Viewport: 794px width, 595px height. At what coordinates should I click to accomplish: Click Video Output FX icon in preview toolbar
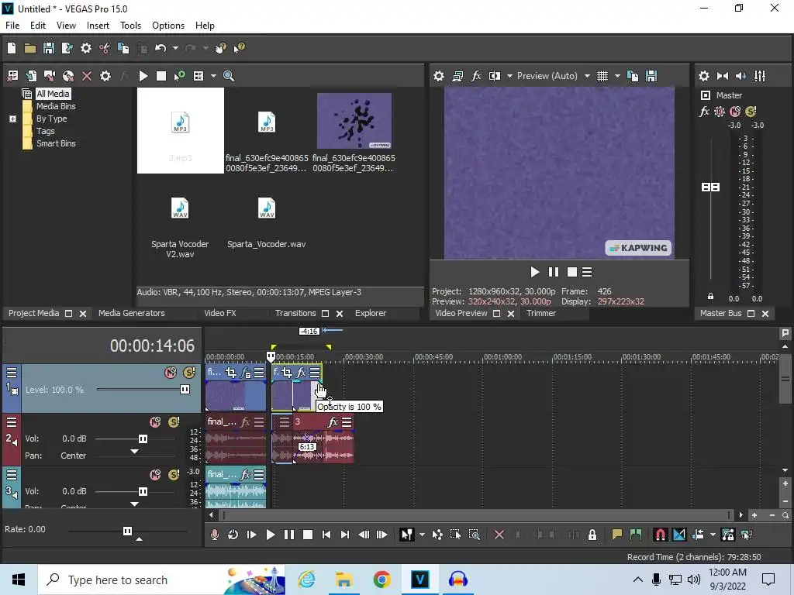click(x=476, y=76)
